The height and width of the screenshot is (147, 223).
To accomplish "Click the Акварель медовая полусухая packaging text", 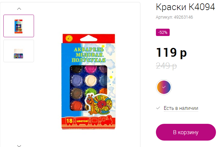I will point(89,55).
